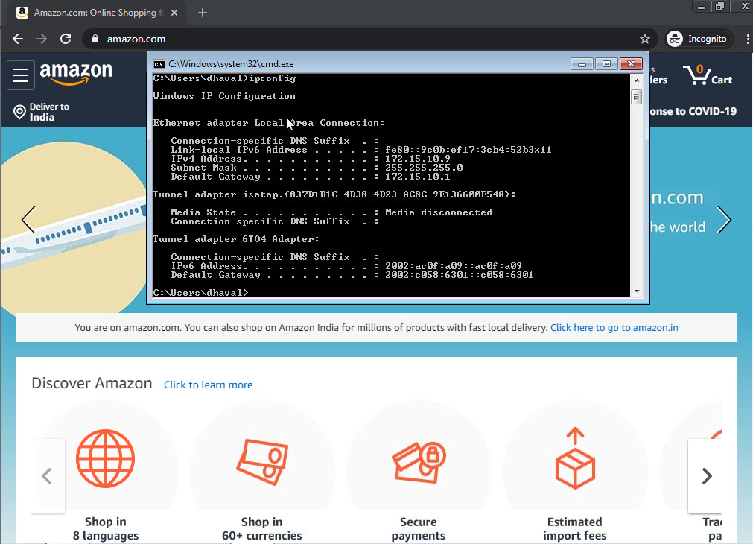Close the Amazon.com tab
Image resolution: width=753 pixels, height=544 pixels.
tap(174, 13)
